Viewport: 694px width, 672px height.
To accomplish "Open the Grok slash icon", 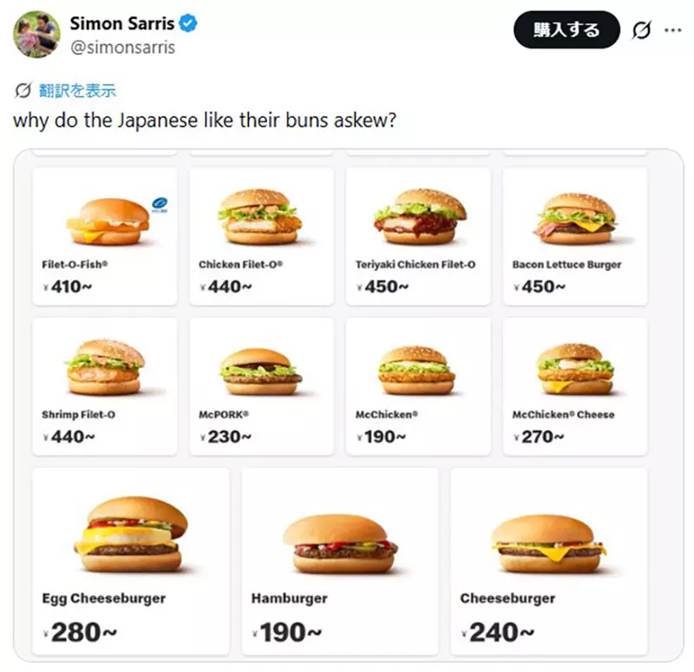I will (x=641, y=30).
